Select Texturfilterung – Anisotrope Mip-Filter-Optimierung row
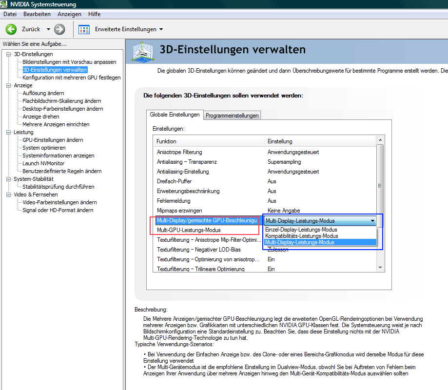The height and width of the screenshot is (390, 448). coord(208,240)
